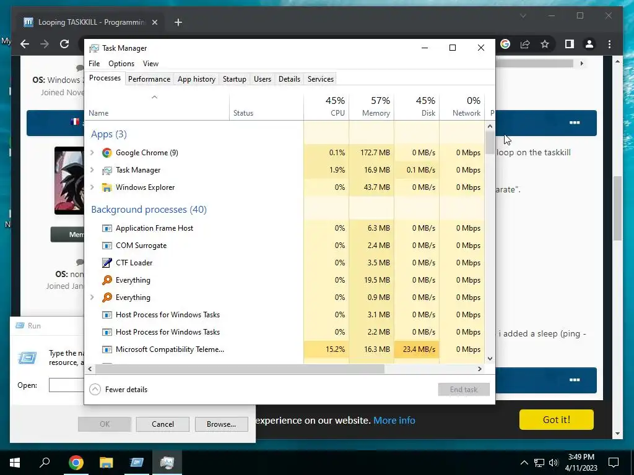The width and height of the screenshot is (634, 475).
Task: Click the Chrome taskbar icon
Action: [x=76, y=463]
